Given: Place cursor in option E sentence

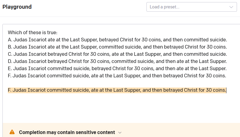Looking at the screenshot, I should (117, 68).
